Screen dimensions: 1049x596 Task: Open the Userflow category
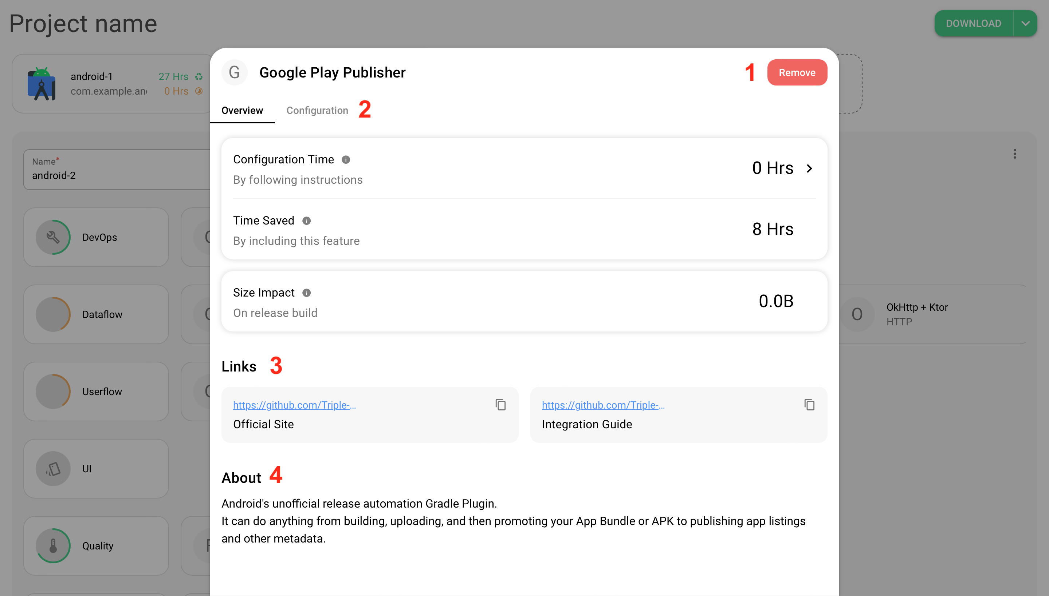tap(96, 392)
